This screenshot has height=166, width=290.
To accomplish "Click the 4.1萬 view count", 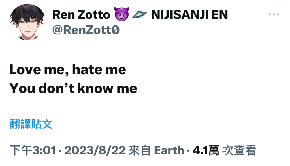I will coord(206,150).
